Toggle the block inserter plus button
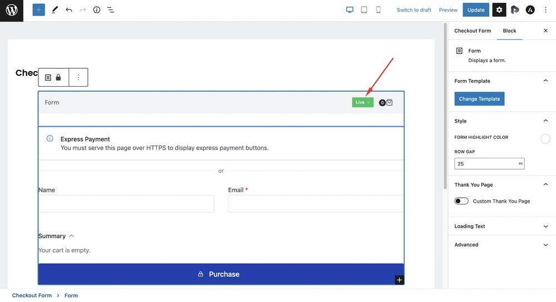The width and height of the screenshot is (556, 302). [x=39, y=10]
